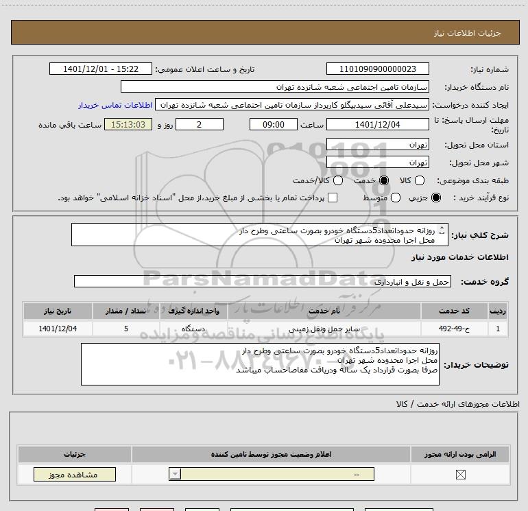
Task: Select the جزیی purchase process radio
Action: 436,198
